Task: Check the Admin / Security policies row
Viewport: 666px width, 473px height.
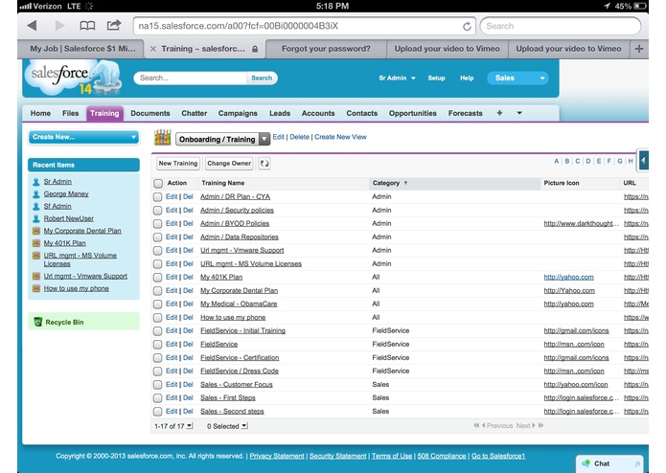Action: coord(157,211)
